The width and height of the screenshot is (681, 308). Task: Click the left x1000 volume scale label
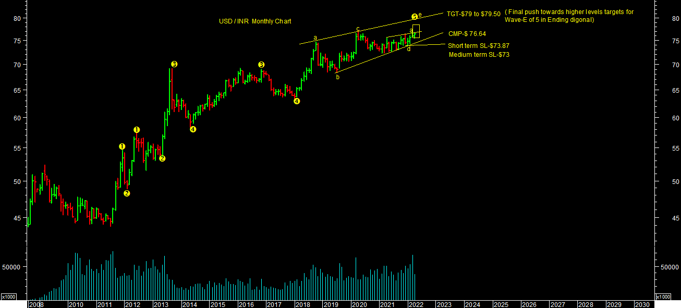tap(8, 297)
